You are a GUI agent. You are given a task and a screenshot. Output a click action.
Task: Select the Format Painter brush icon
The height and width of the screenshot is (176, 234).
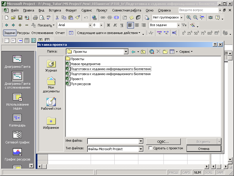[x=78, y=18]
